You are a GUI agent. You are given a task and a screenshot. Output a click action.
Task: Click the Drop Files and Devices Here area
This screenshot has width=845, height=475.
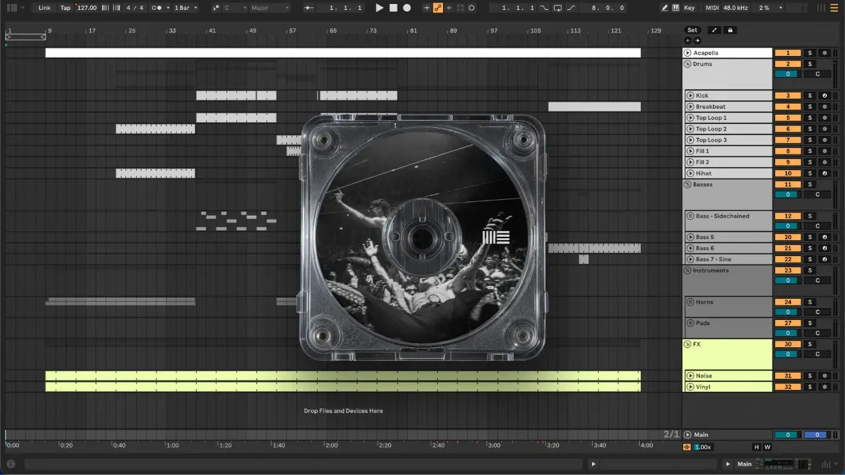pos(343,411)
